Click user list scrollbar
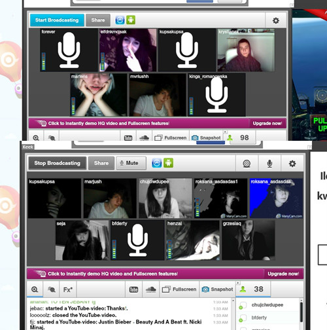327x330 pixels. click(x=301, y=312)
